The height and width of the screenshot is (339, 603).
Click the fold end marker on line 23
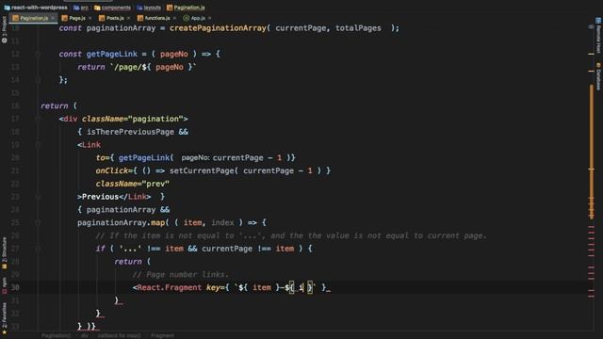pyautogui.click(x=38, y=197)
